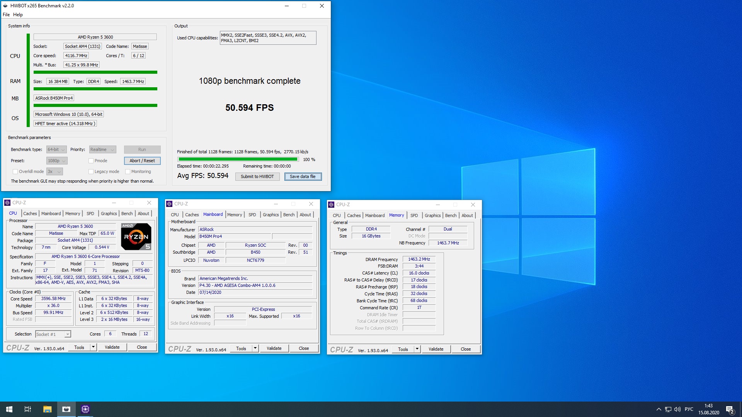This screenshot has height=417, width=742.
Task: Open the Windows Start menu
Action: click(x=9, y=409)
